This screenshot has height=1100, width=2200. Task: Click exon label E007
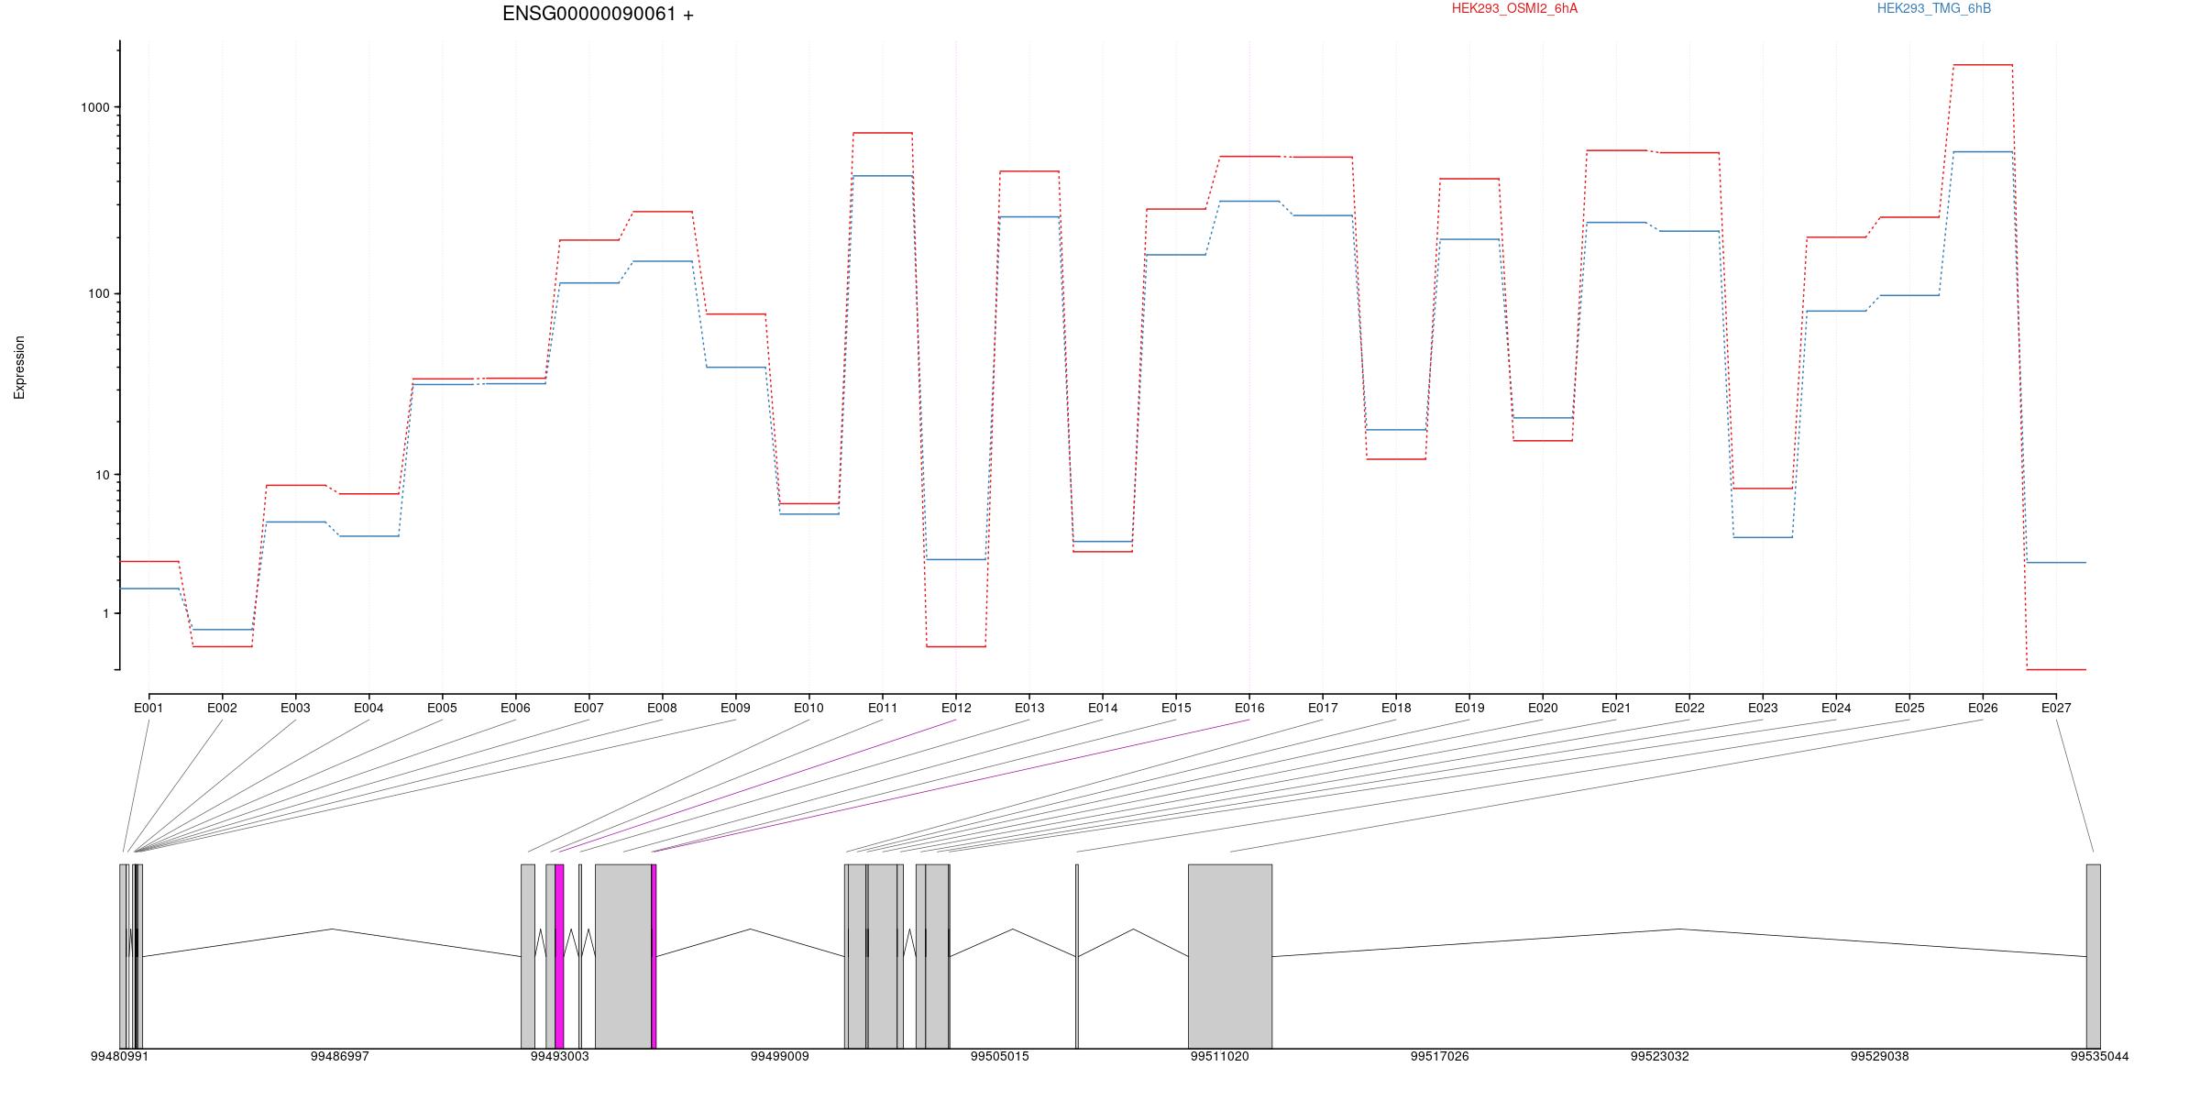[x=588, y=708]
